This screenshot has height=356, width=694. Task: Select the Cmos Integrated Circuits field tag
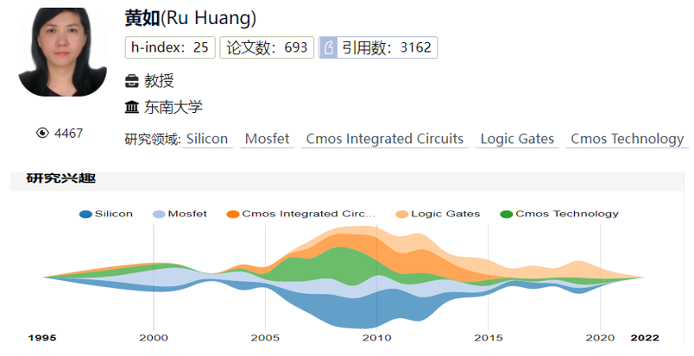(x=385, y=139)
